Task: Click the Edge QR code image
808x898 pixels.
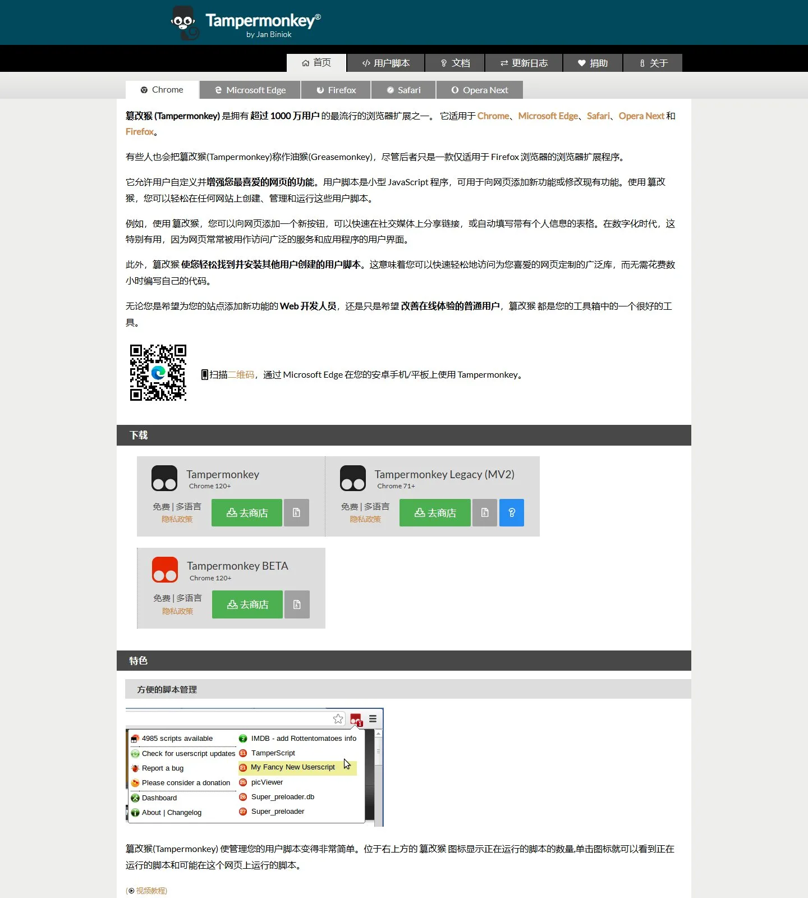Action: coord(158,373)
